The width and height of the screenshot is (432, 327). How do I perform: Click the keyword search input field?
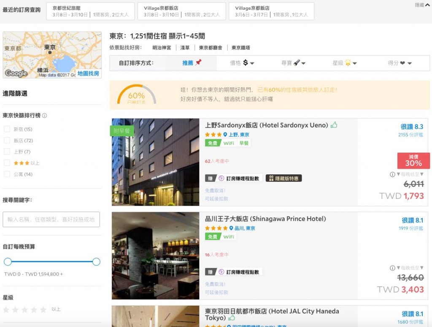tap(51, 219)
